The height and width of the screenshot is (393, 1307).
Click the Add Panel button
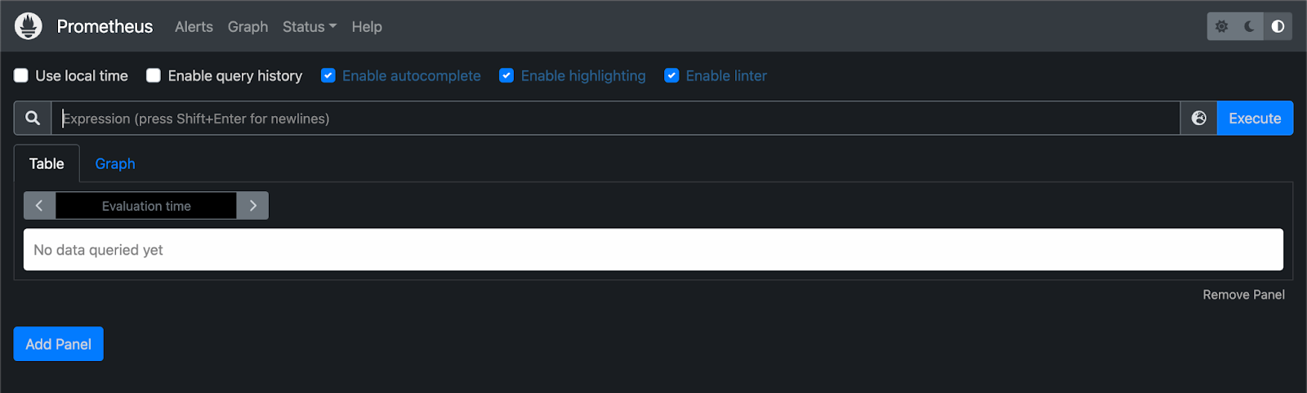(x=58, y=344)
